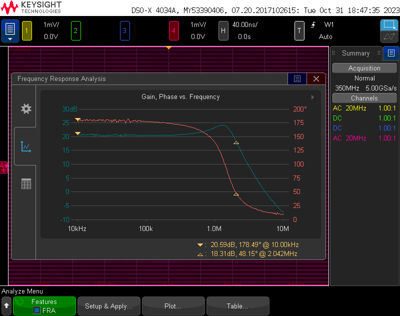The width and height of the screenshot is (400, 316).
Task: Toggle channel 1 on or off
Action: click(26, 31)
